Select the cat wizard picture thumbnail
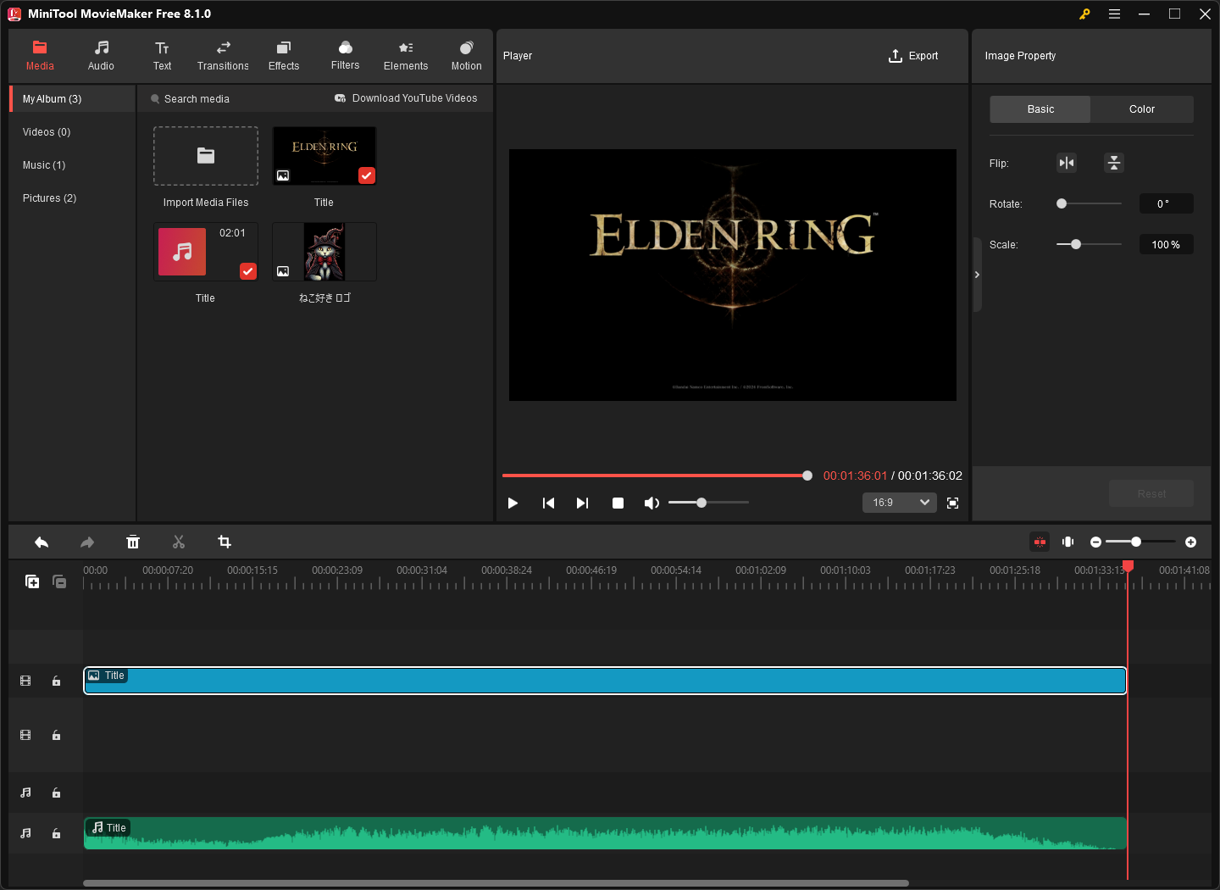The width and height of the screenshot is (1220, 890). (324, 252)
